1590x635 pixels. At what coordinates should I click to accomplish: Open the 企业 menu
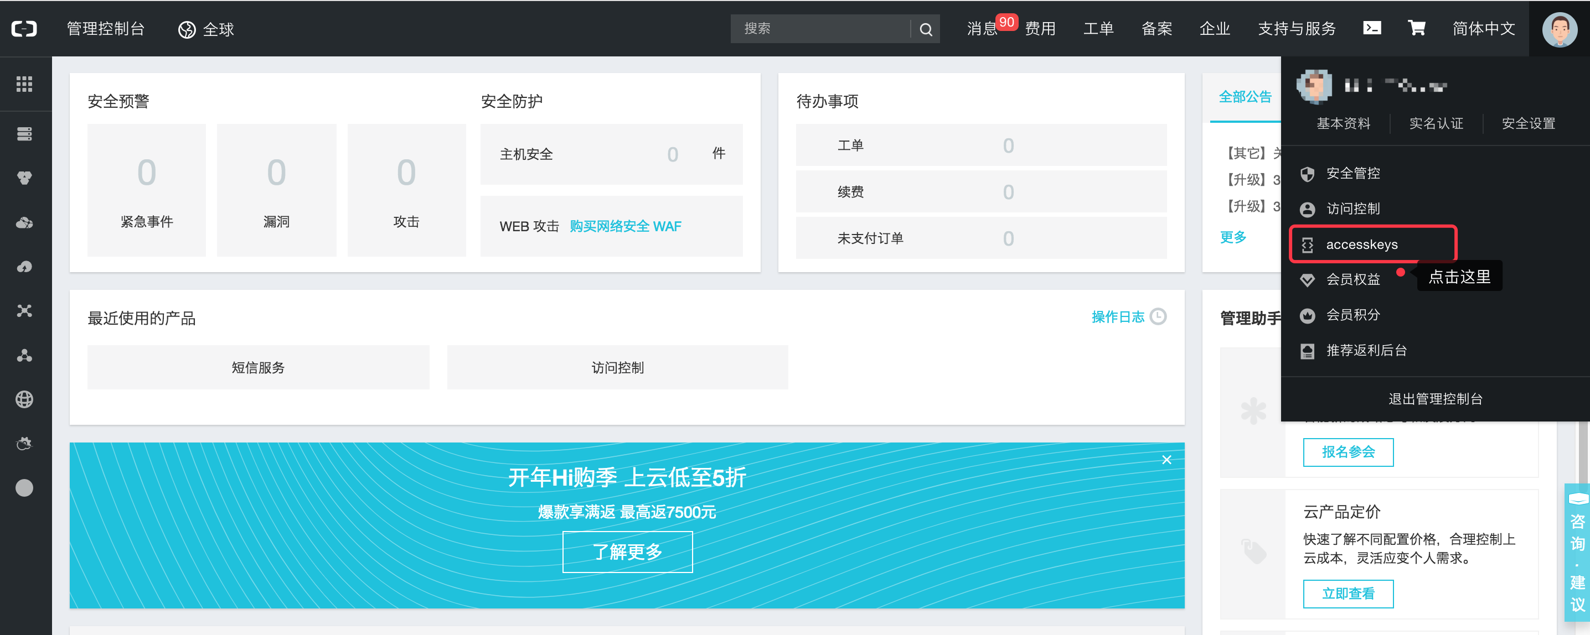coord(1214,28)
